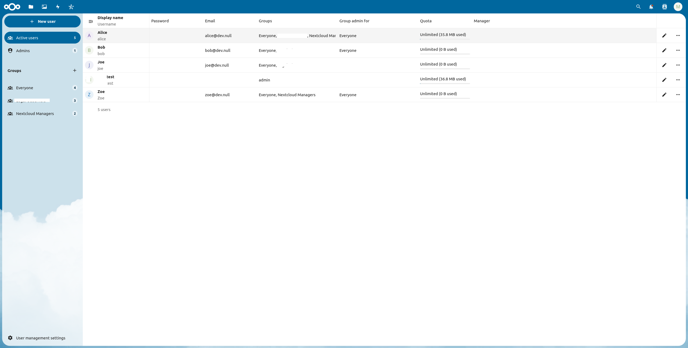Open actions menu for Bob
The height and width of the screenshot is (348, 688).
(x=678, y=50)
